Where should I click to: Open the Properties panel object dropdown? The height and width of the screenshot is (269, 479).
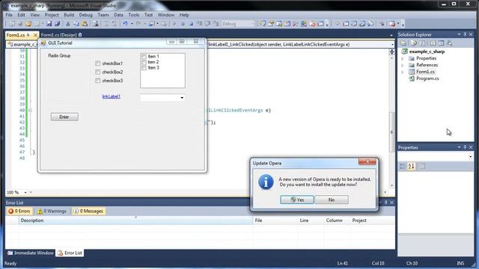click(x=470, y=157)
